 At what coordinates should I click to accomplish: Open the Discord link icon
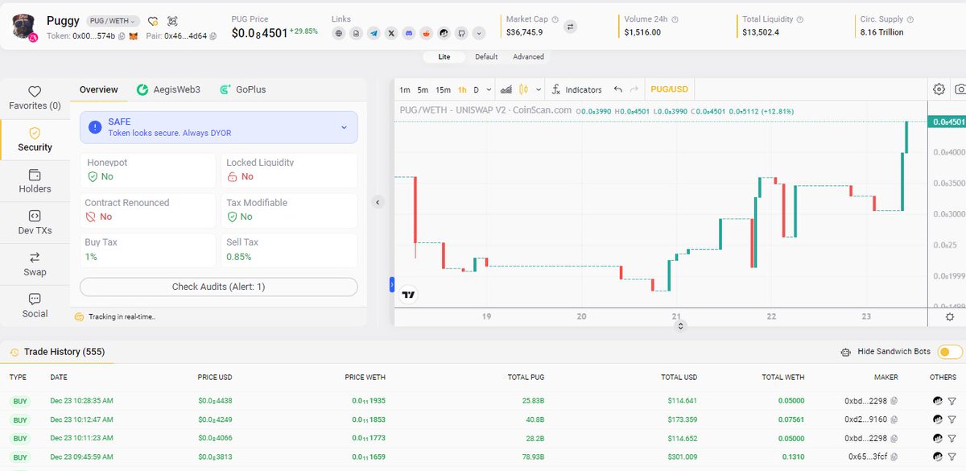[409, 33]
